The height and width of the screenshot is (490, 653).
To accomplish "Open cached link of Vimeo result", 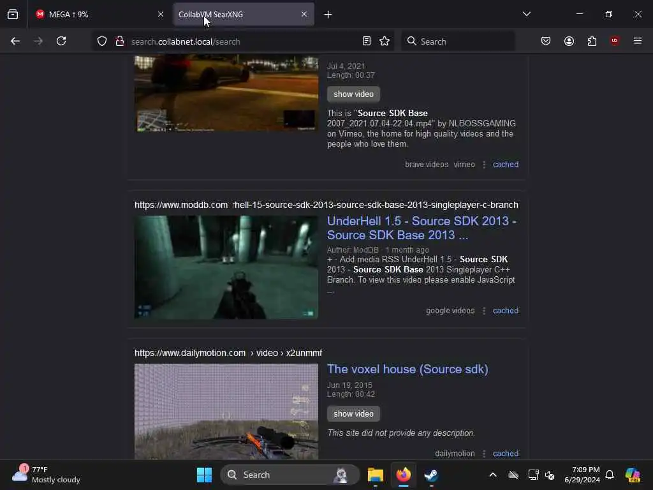I will coord(506,164).
